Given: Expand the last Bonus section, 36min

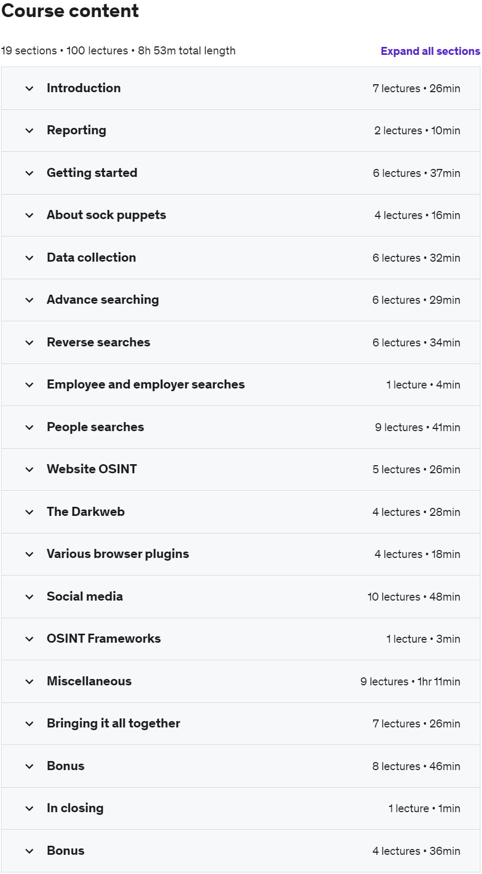Looking at the screenshot, I should [x=241, y=851].
